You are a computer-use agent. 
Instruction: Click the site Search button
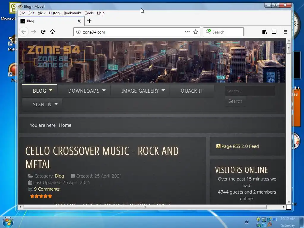tap(235, 101)
